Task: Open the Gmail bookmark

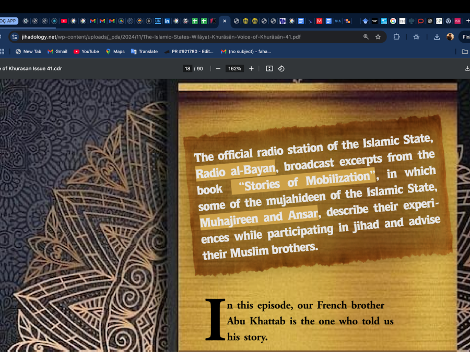Action: [x=57, y=52]
